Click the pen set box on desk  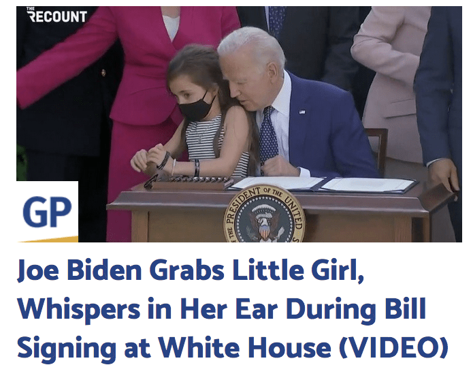(x=189, y=183)
